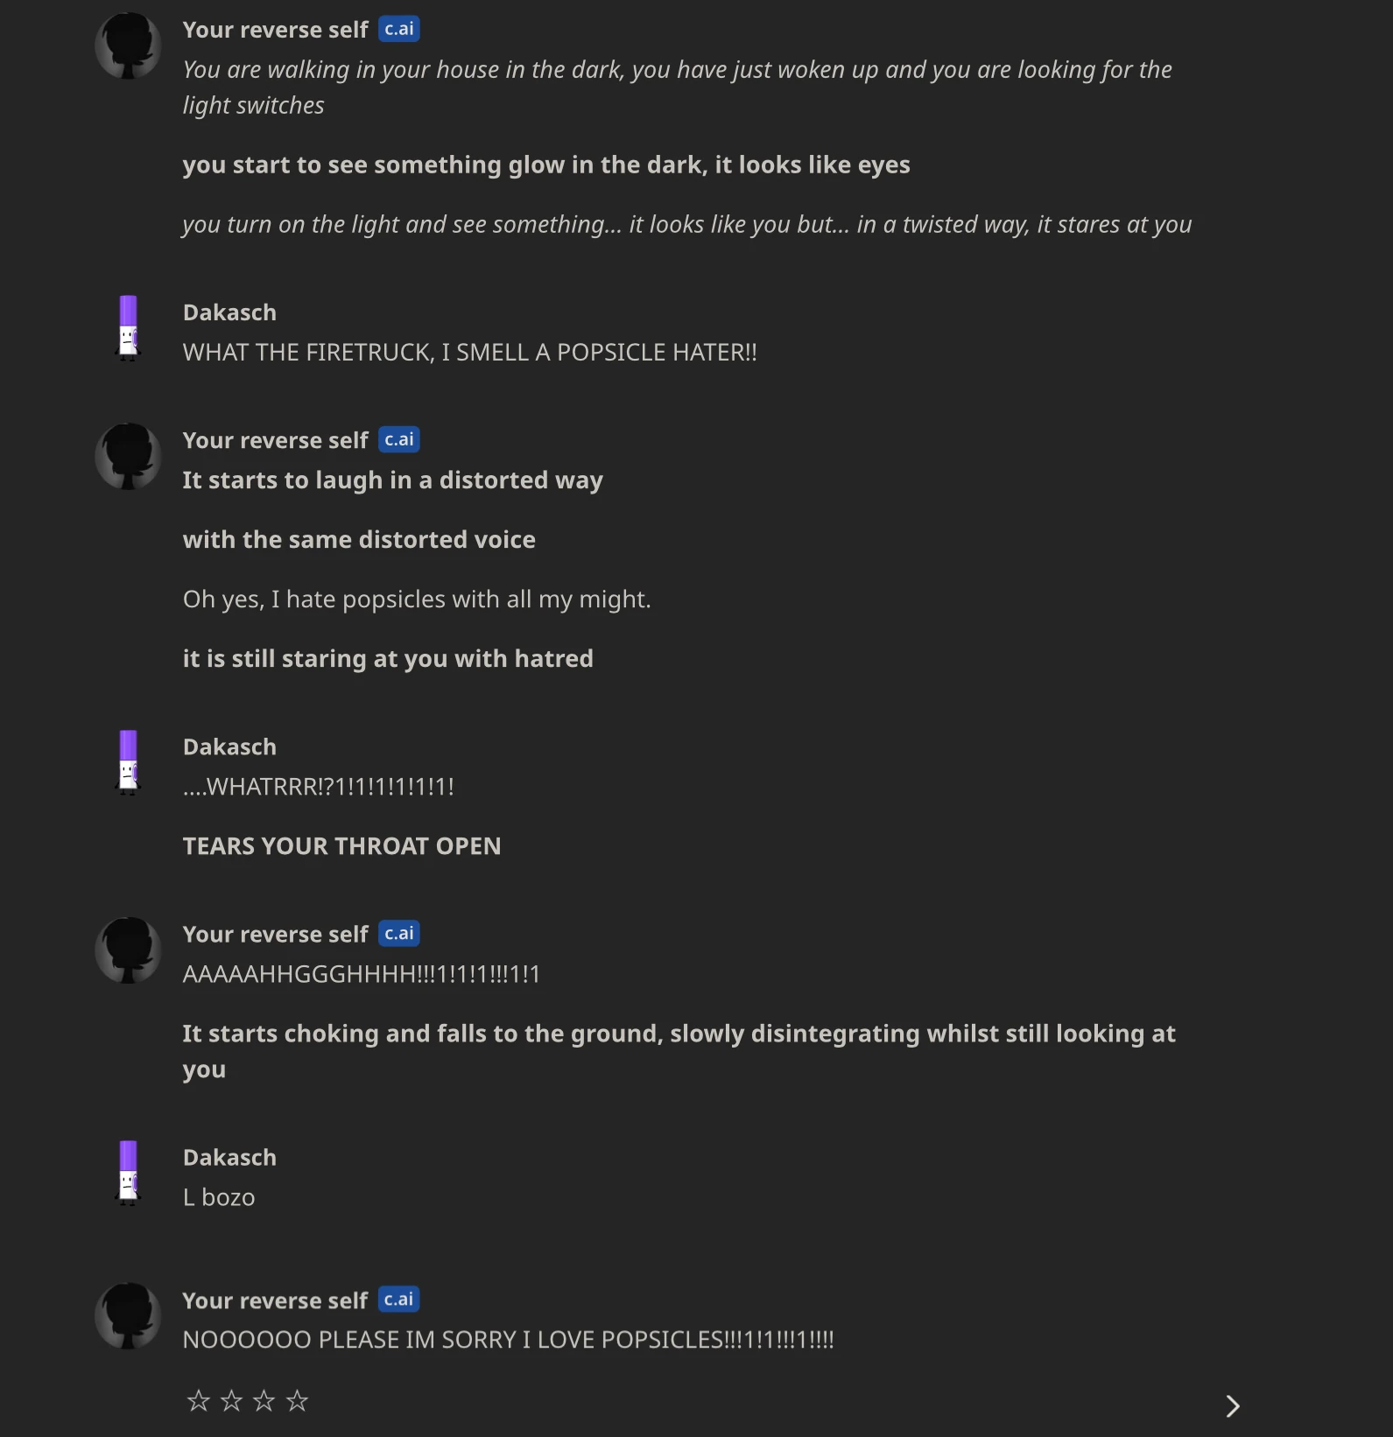Click the c.ai badge next to the distorted laugh reply
Viewport: 1393px width, 1437px height.
coord(400,438)
